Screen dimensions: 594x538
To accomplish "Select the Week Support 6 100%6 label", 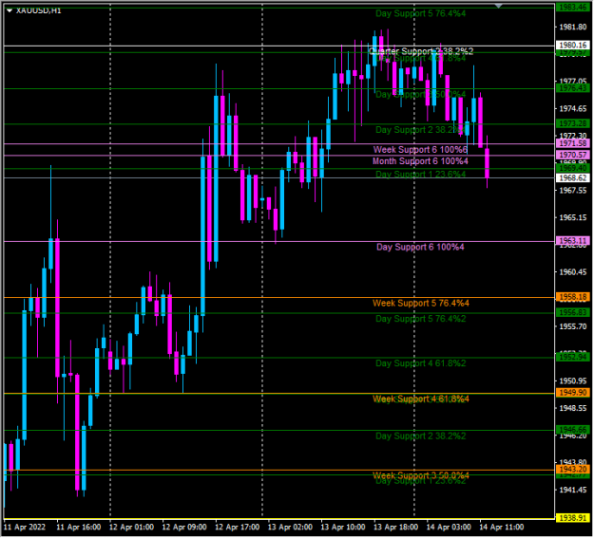I will [420, 150].
